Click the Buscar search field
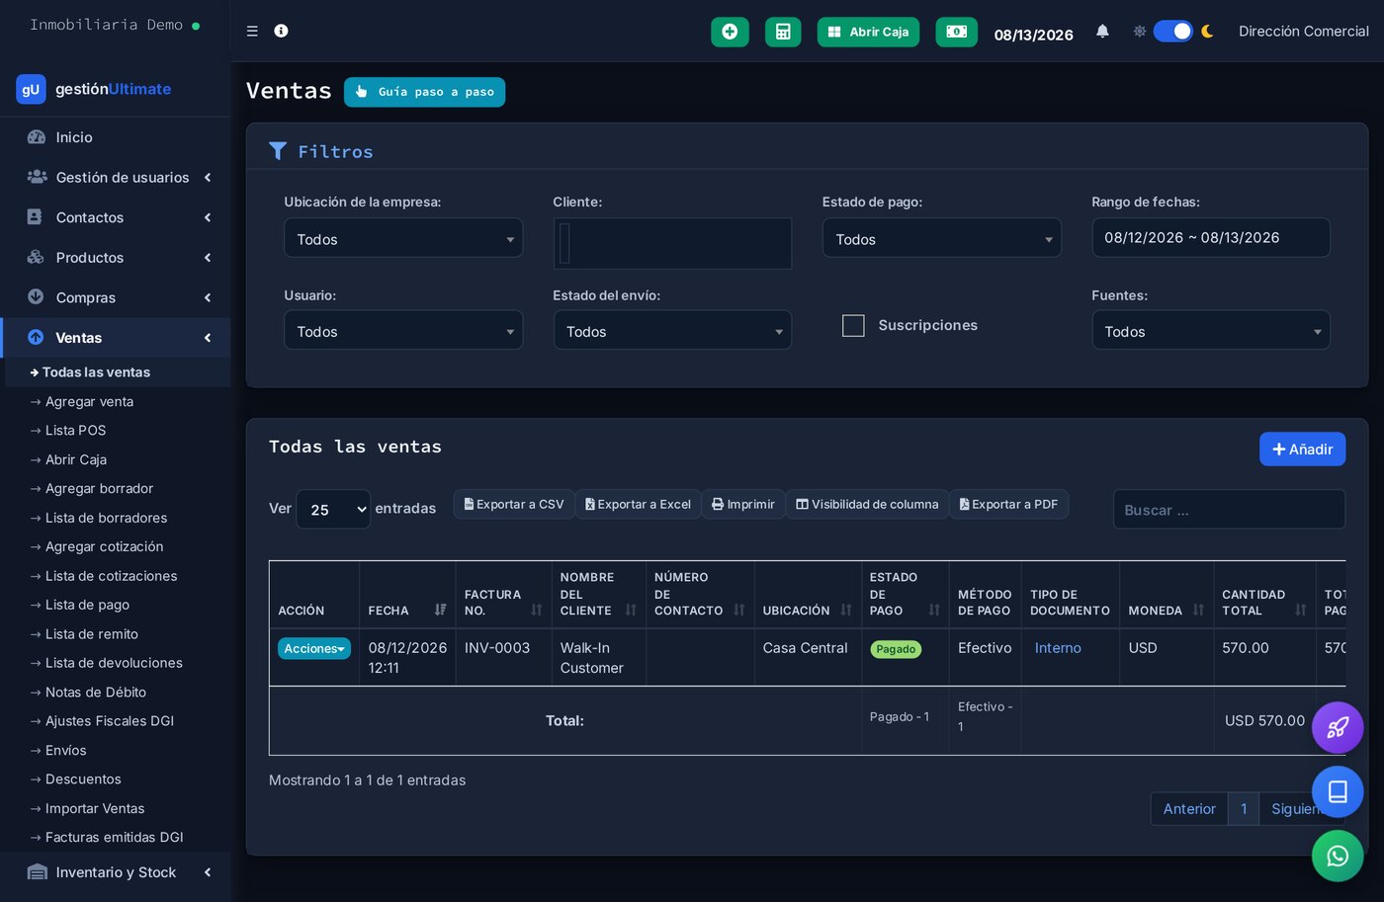The width and height of the screenshot is (1384, 902). (x=1229, y=510)
